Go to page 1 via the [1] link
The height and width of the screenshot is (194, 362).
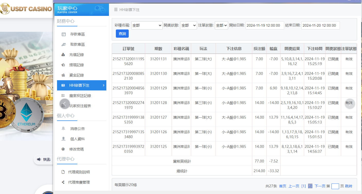point(303,186)
